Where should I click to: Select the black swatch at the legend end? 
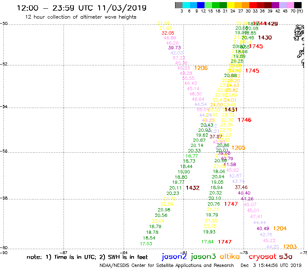point(298,5)
